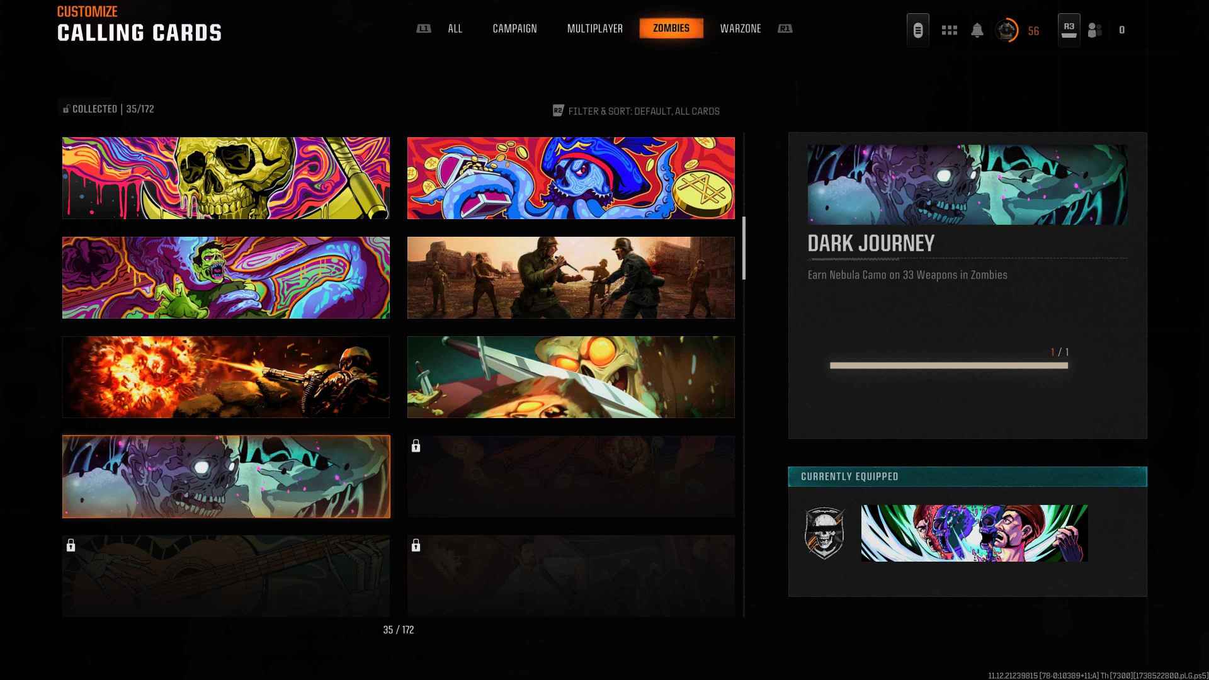The image size is (1209, 680).
Task: Select the Campaign tab
Action: (x=514, y=28)
